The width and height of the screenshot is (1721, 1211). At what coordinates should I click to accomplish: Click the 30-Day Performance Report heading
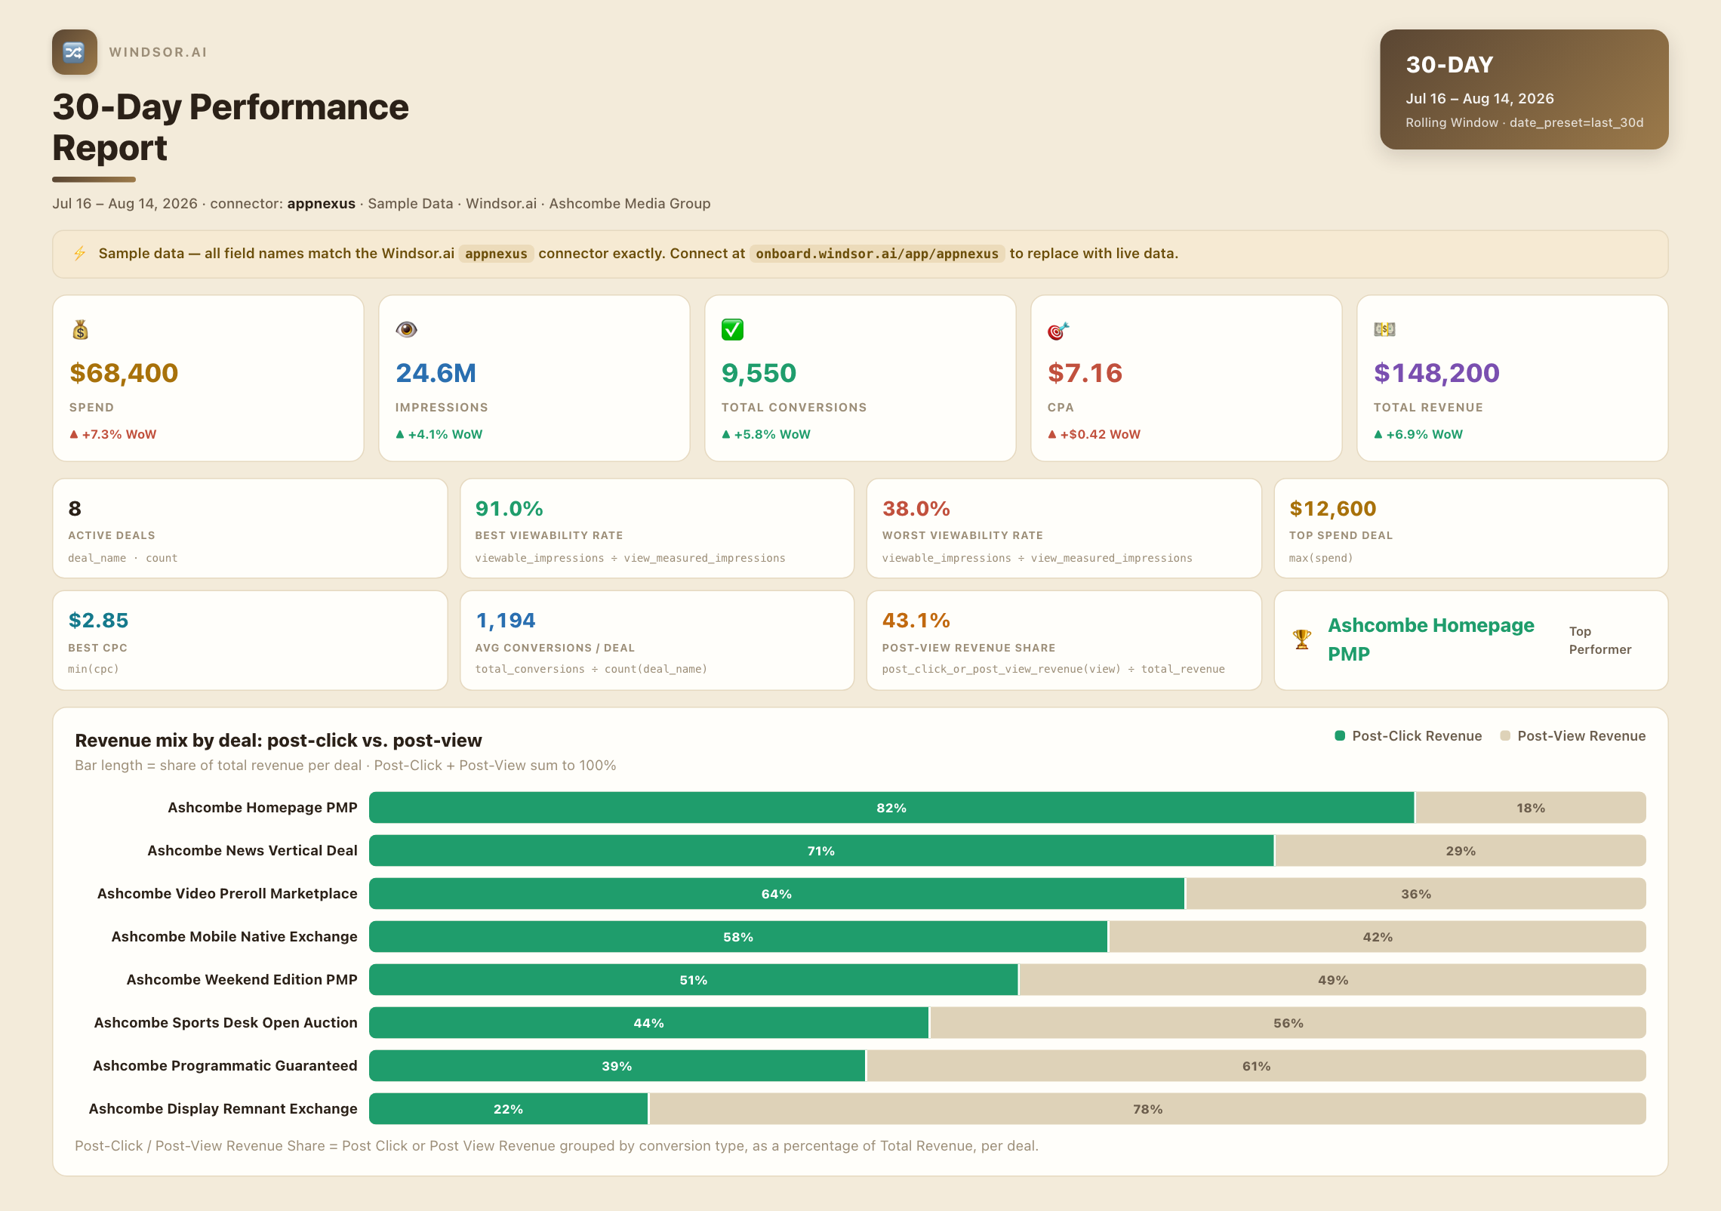[x=230, y=128]
